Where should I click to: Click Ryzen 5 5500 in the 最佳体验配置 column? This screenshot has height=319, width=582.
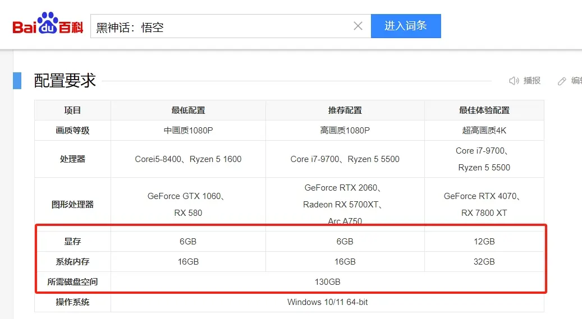[x=484, y=168]
